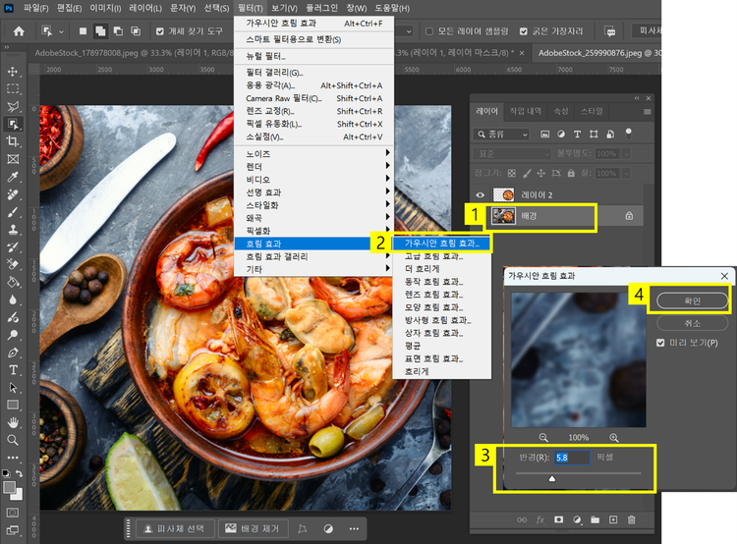Toggle the 굵은 가장자리 checkbox
This screenshot has height=544, width=737.
pos(523,31)
